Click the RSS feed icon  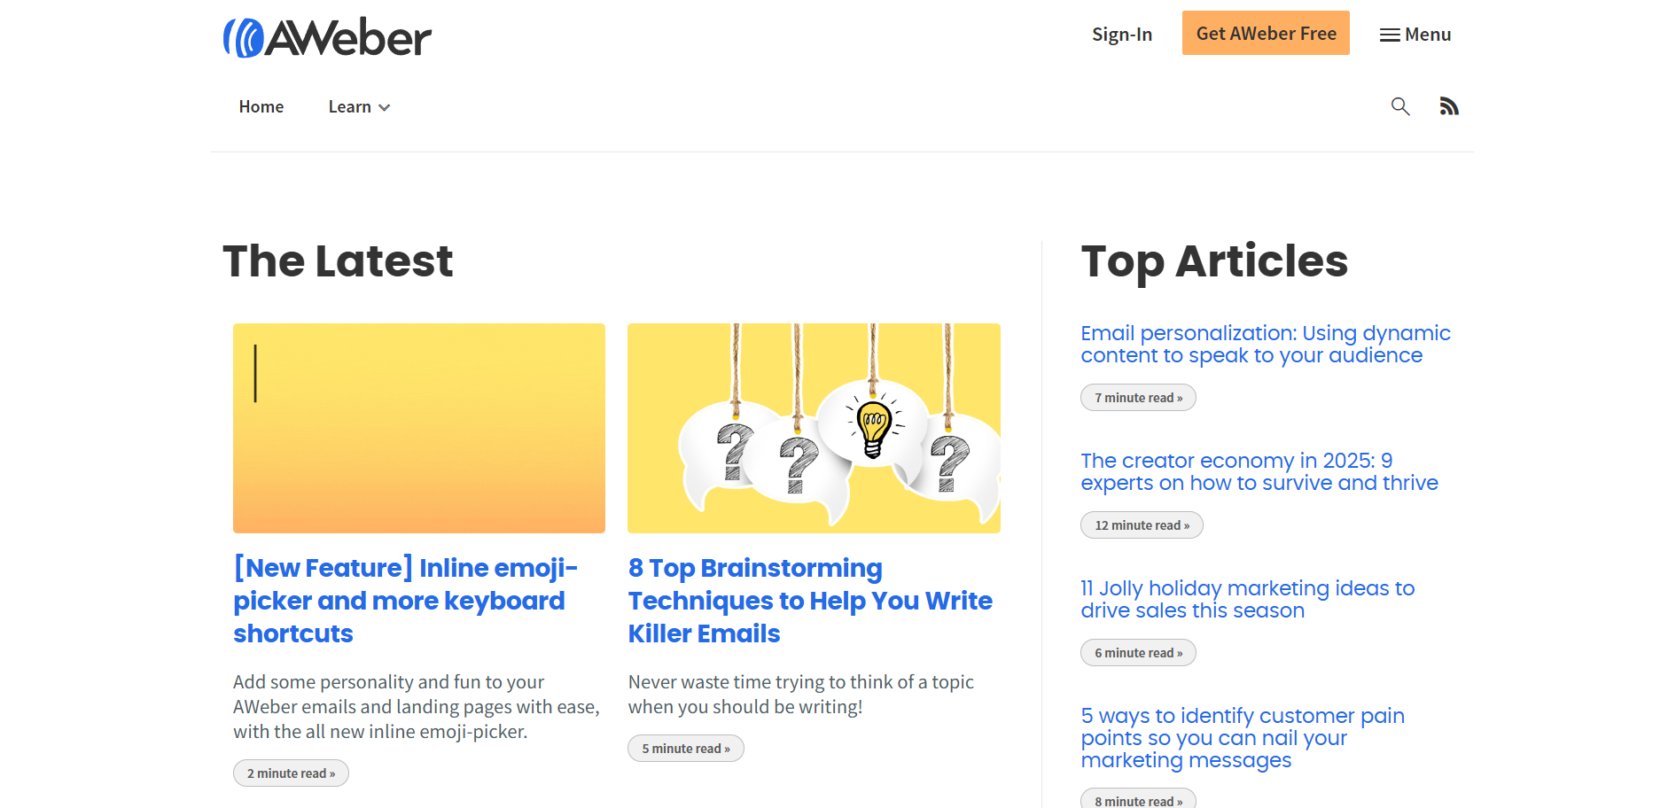(x=1449, y=105)
